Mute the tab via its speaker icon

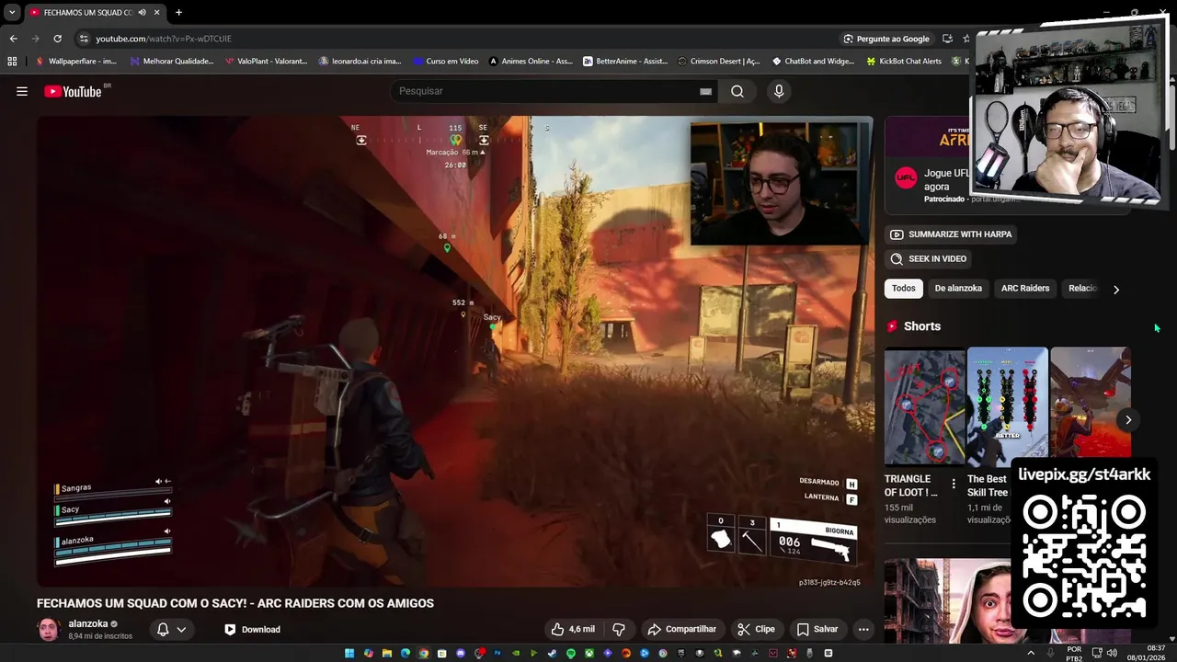tap(142, 12)
